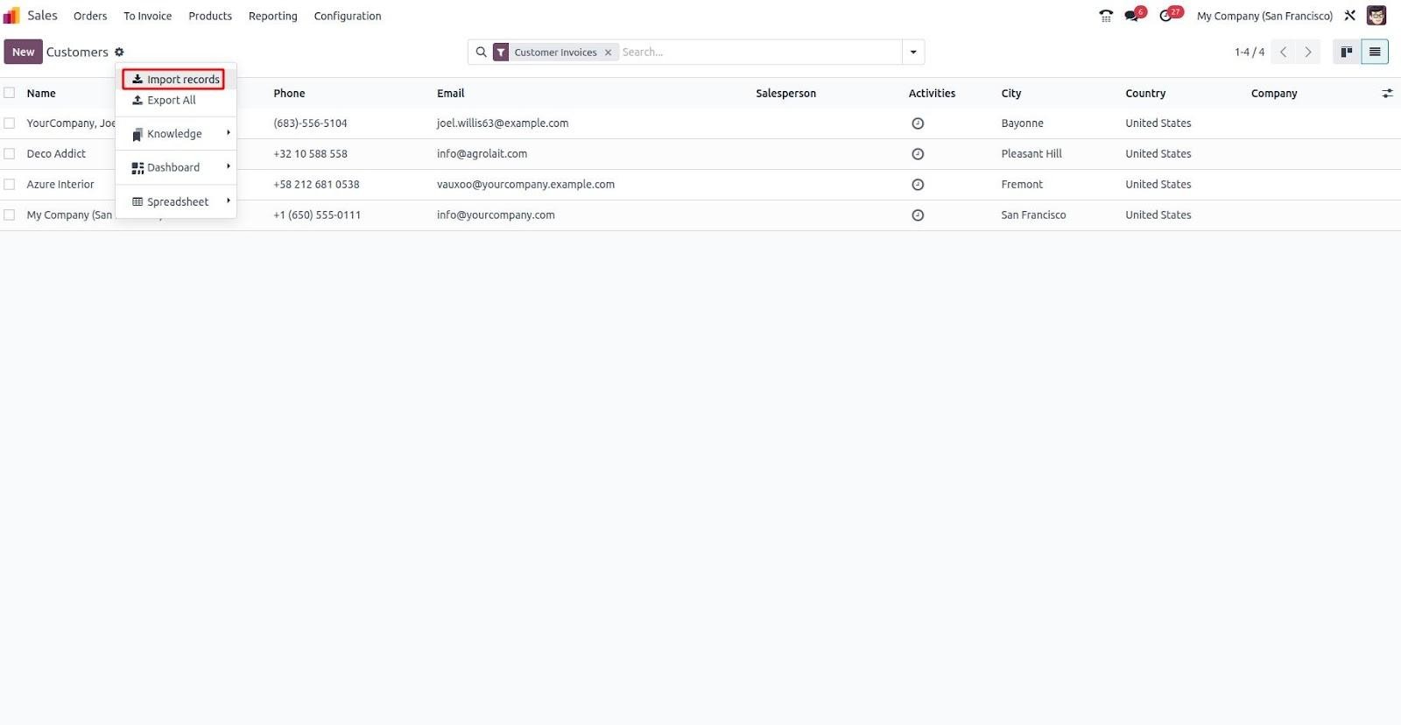
Task: Select the Azure Interior row checkbox
Action: click(x=10, y=185)
